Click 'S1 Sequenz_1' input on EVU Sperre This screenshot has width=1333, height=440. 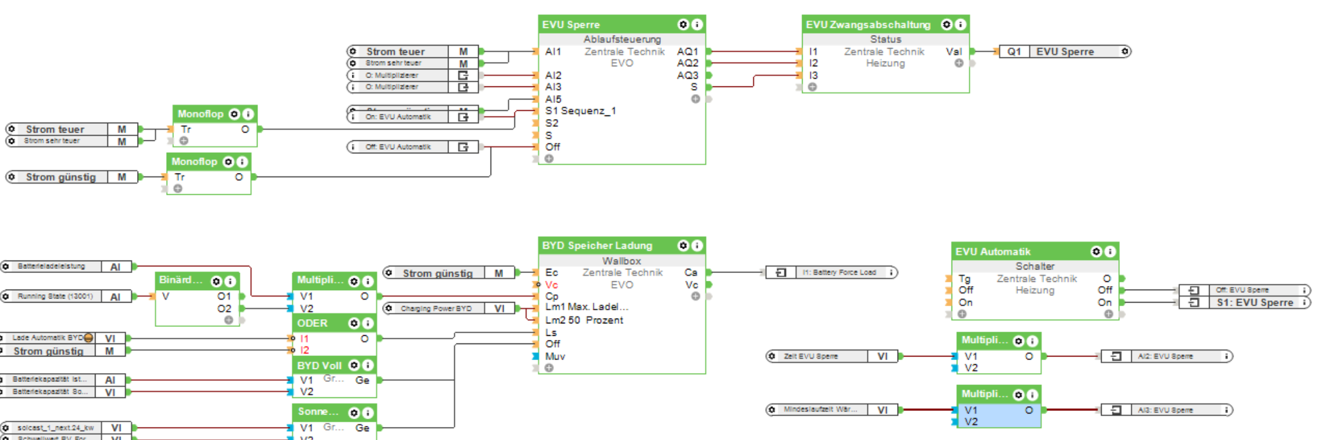(x=580, y=111)
